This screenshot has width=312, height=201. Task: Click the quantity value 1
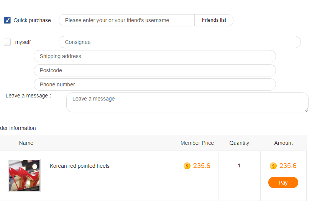click(239, 166)
